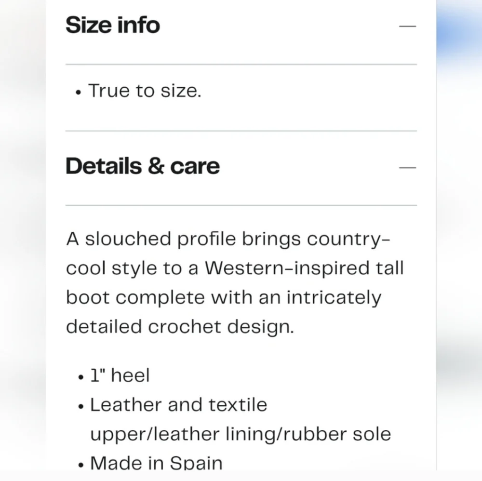Click "detailed crochet design" text

pyautogui.click(x=179, y=327)
